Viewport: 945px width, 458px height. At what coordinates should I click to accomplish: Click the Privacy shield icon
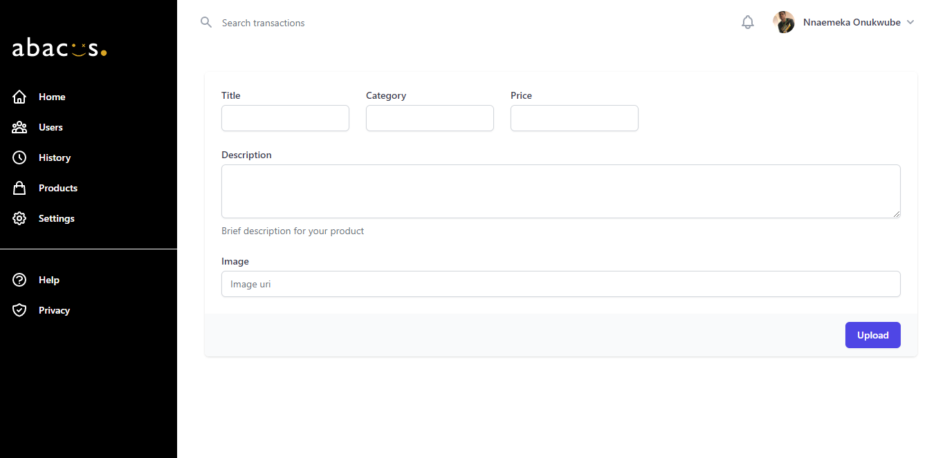pyautogui.click(x=19, y=310)
